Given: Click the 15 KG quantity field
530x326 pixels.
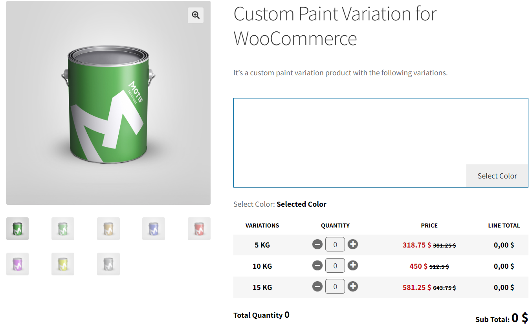Looking at the screenshot, I should [335, 287].
